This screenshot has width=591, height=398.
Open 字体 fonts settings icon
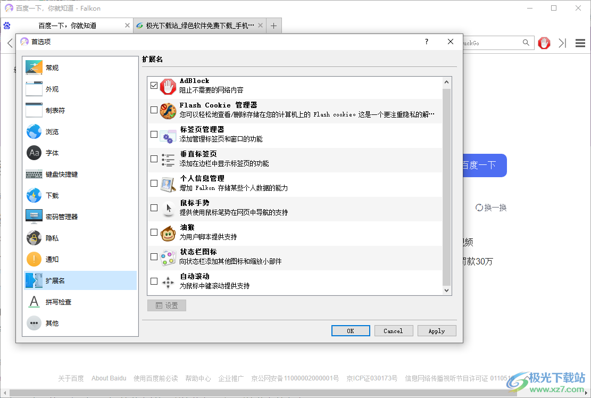tap(34, 153)
